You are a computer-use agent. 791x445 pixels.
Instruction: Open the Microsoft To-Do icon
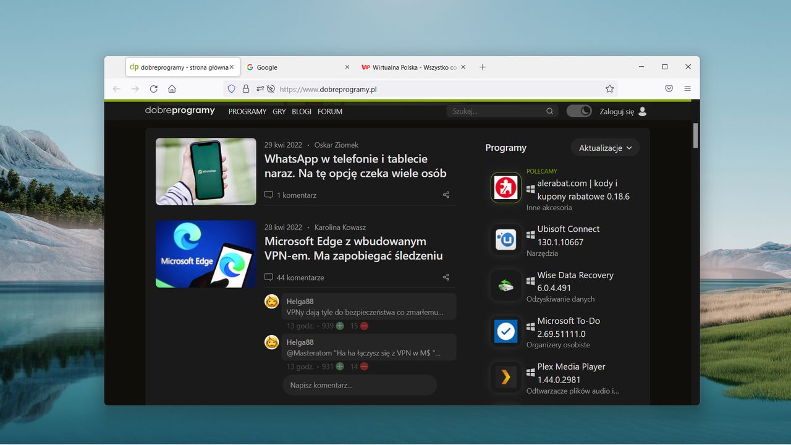[x=506, y=331]
